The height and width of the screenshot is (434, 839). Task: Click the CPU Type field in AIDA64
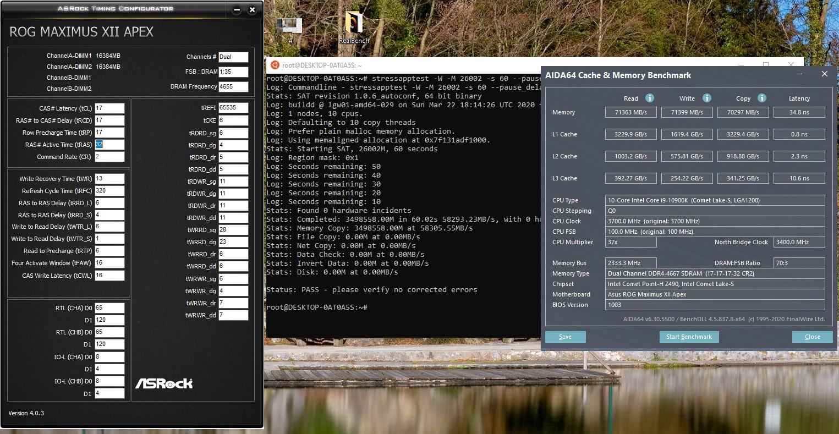[x=715, y=200]
